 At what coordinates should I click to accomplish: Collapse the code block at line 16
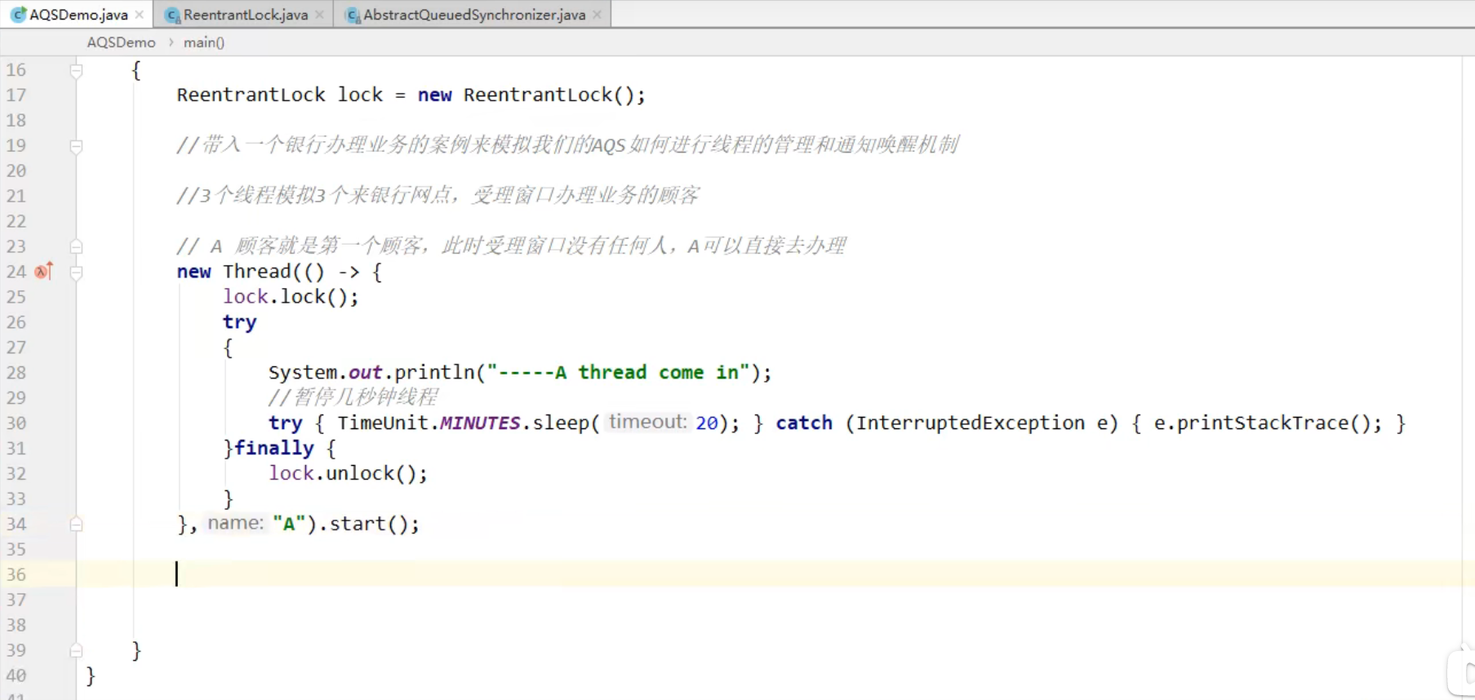pos(76,70)
